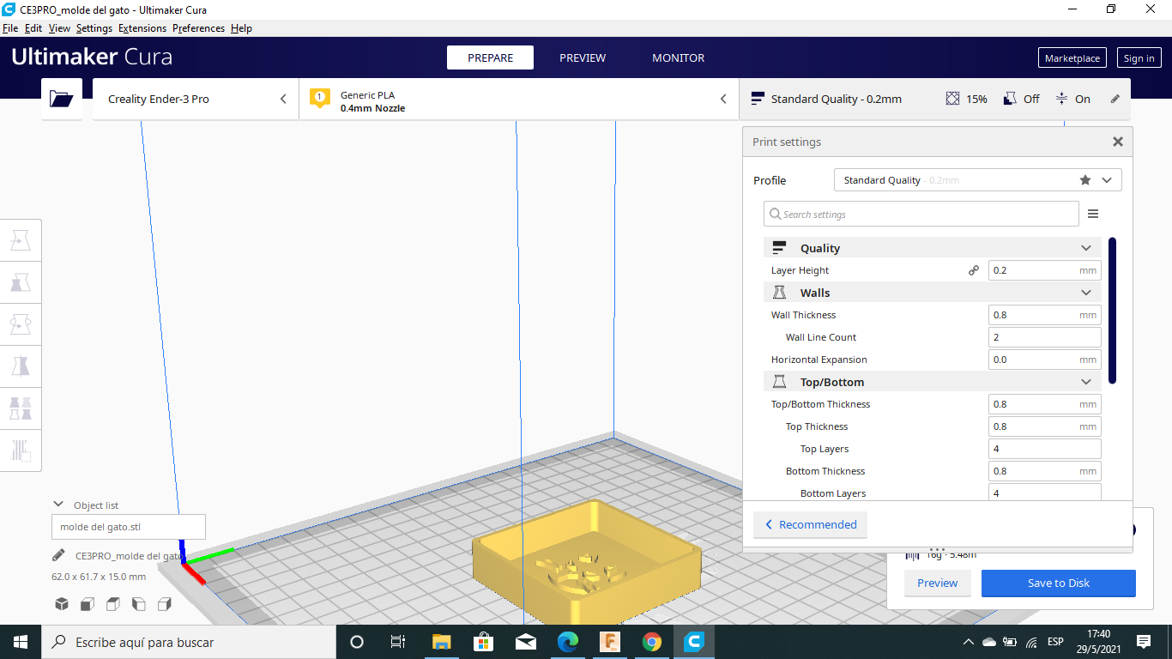This screenshot has height=659, width=1172.
Task: Select the Move tool in left toolbar
Action: point(21,241)
